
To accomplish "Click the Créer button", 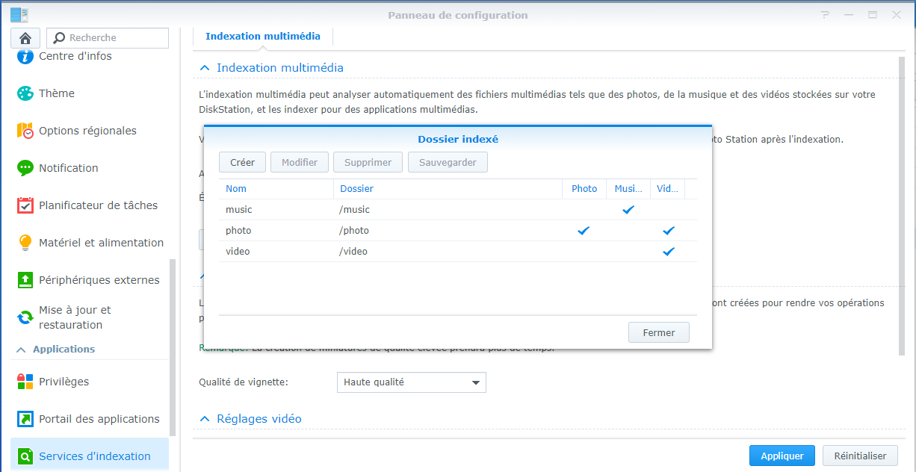I will (242, 162).
